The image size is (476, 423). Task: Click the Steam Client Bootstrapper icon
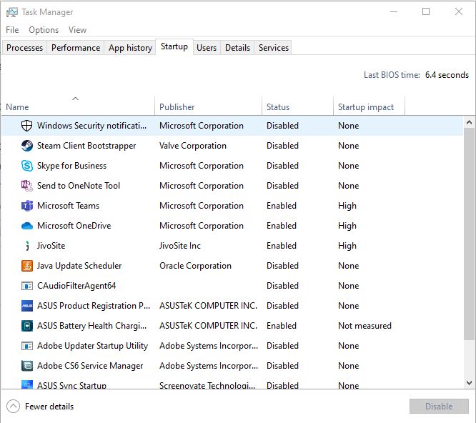[x=27, y=146]
